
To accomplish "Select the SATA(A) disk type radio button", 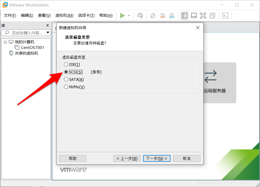I will (66, 80).
